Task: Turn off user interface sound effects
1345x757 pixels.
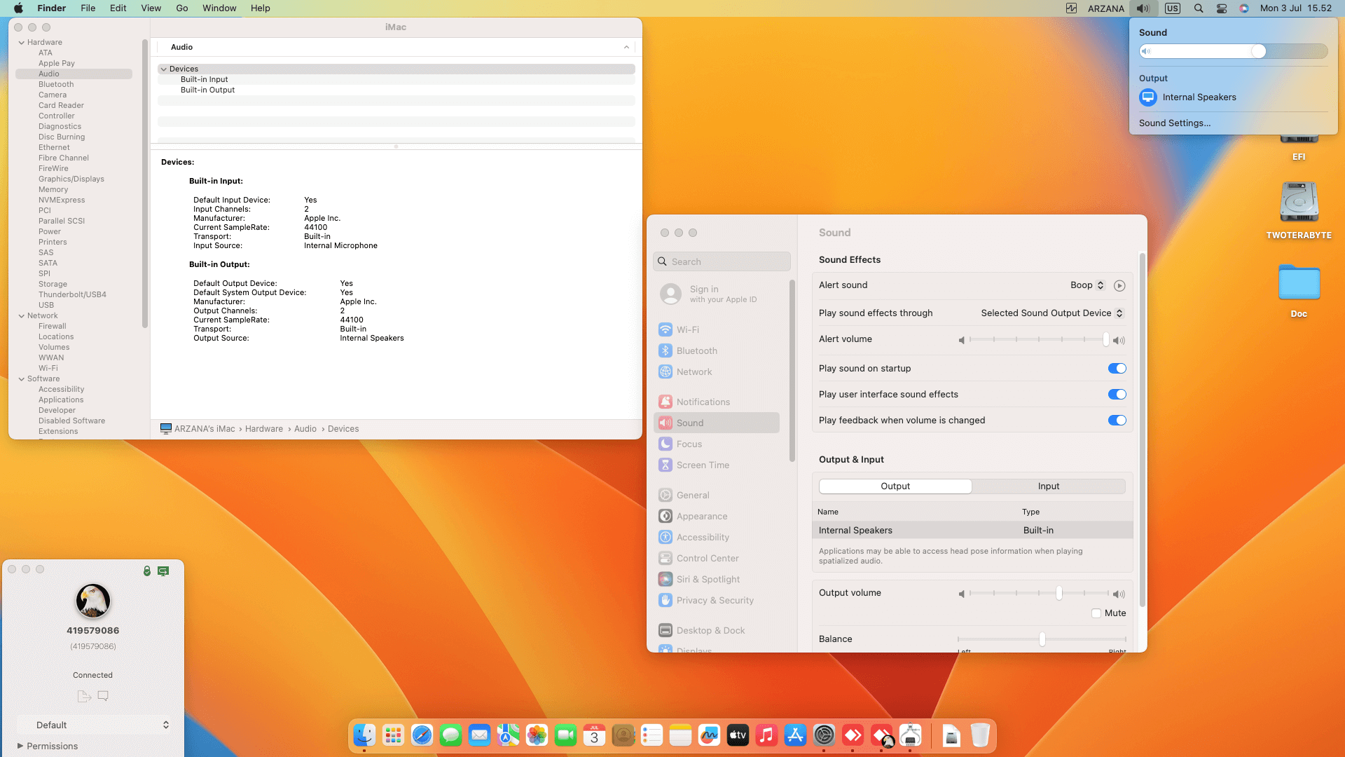Action: tap(1117, 395)
